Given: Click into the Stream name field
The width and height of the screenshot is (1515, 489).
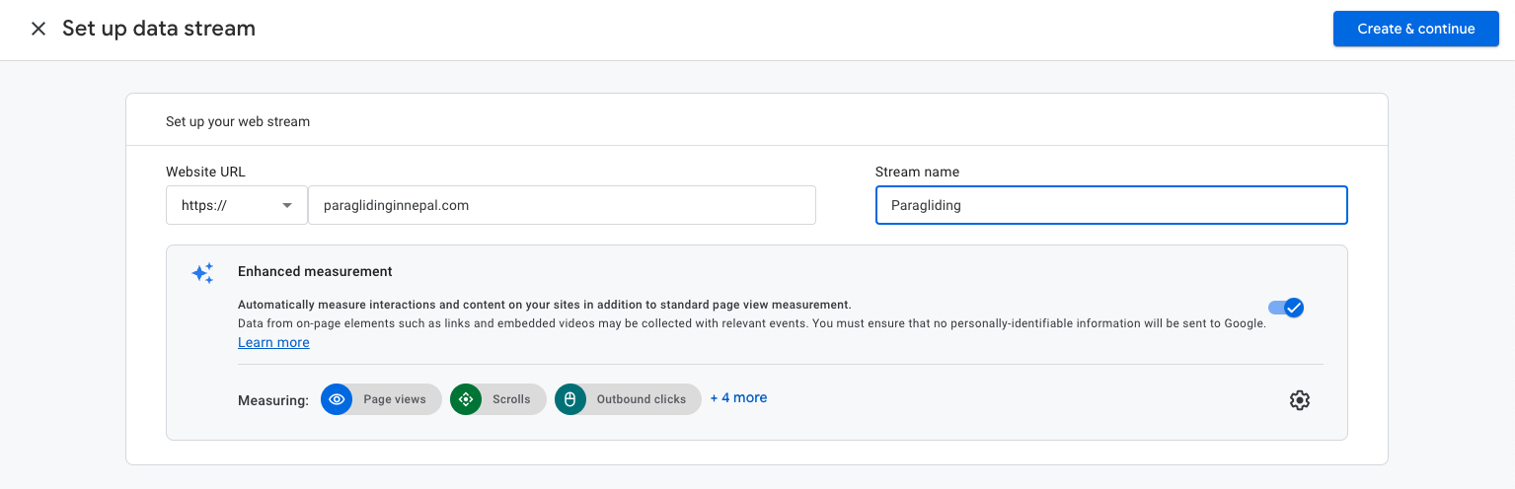Looking at the screenshot, I should 1110,205.
